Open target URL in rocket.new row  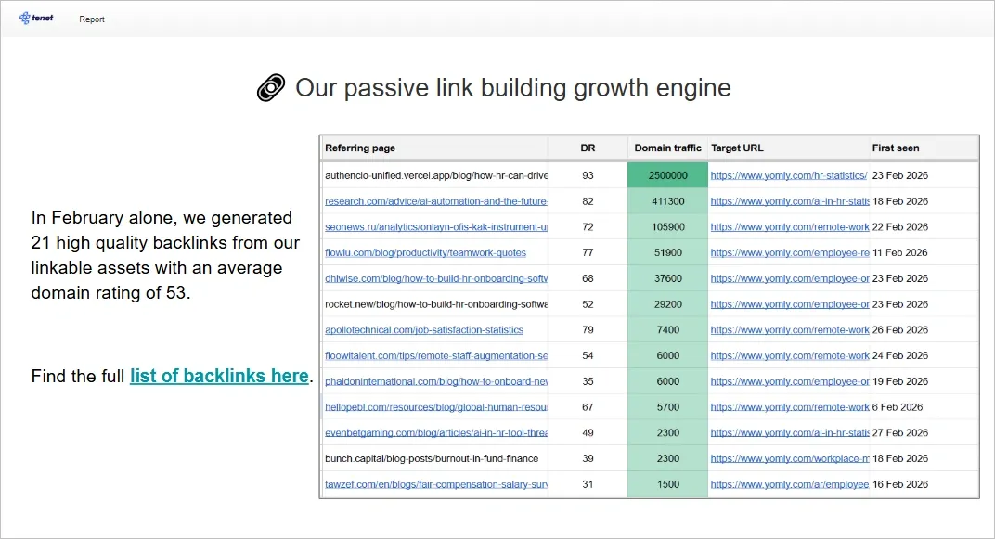[790, 304]
